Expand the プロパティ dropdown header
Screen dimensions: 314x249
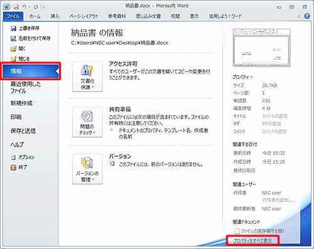[242, 77]
